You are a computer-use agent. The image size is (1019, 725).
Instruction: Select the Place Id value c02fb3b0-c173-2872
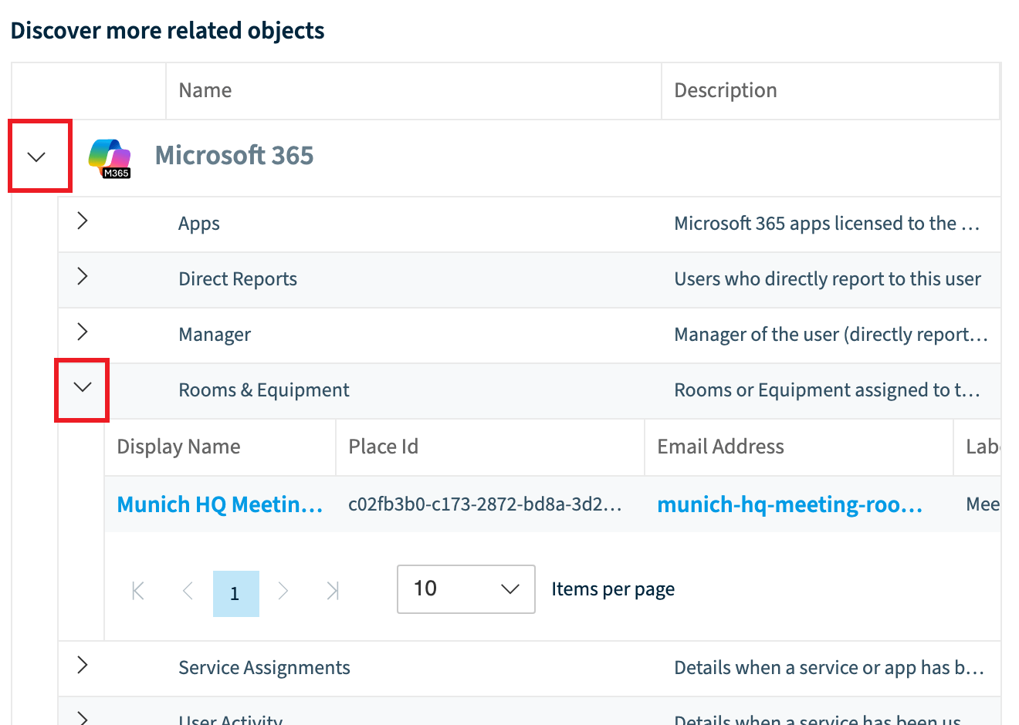pyautogui.click(x=485, y=504)
